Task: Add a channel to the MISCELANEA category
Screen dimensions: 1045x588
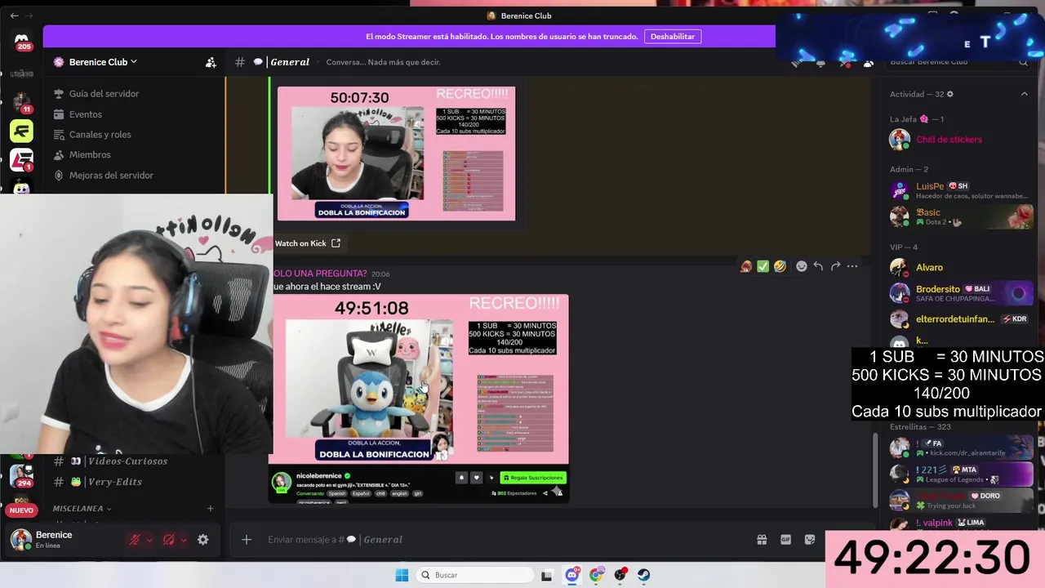Action: click(x=210, y=508)
